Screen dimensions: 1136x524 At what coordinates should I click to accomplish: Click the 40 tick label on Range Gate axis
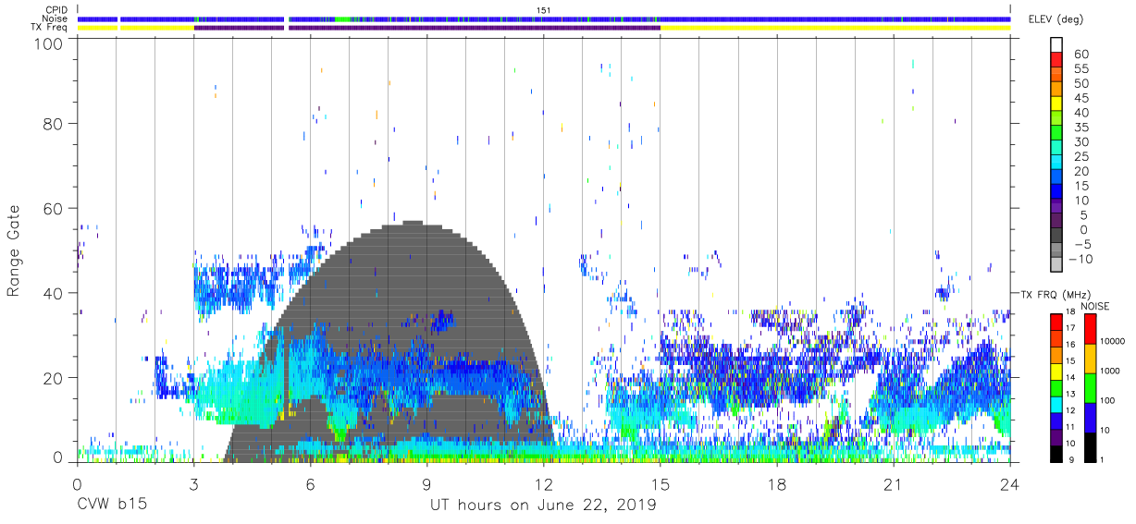53,293
